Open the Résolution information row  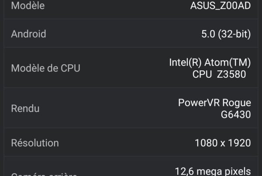[x=131, y=142]
